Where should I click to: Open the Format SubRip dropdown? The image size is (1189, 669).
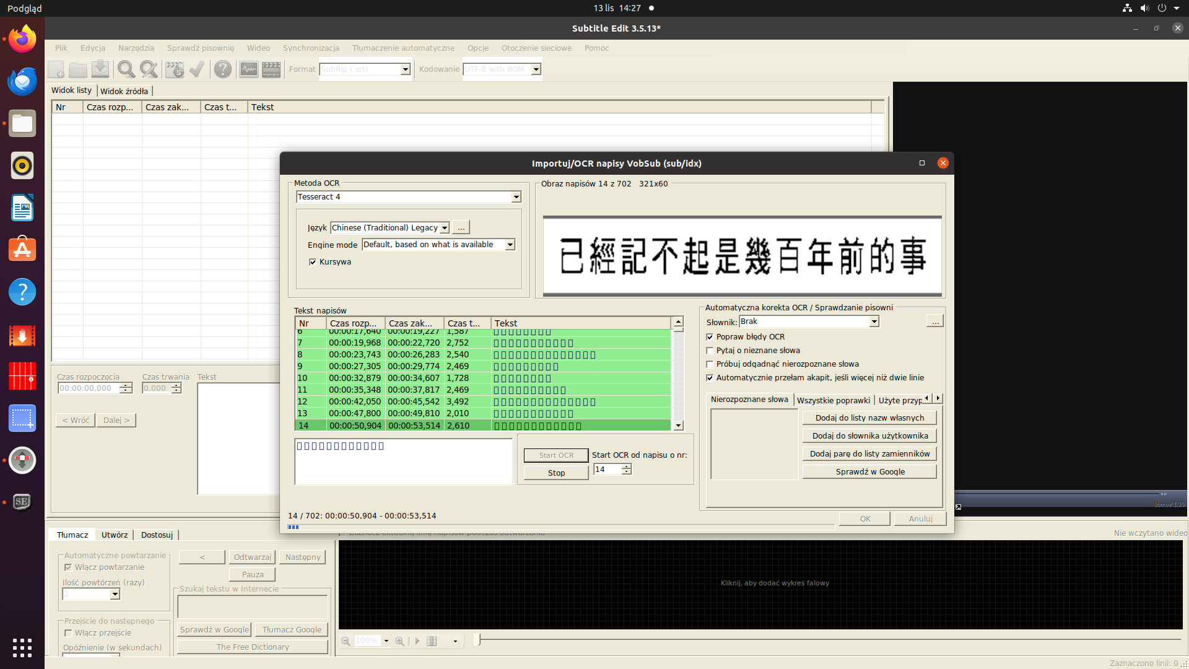click(x=405, y=69)
